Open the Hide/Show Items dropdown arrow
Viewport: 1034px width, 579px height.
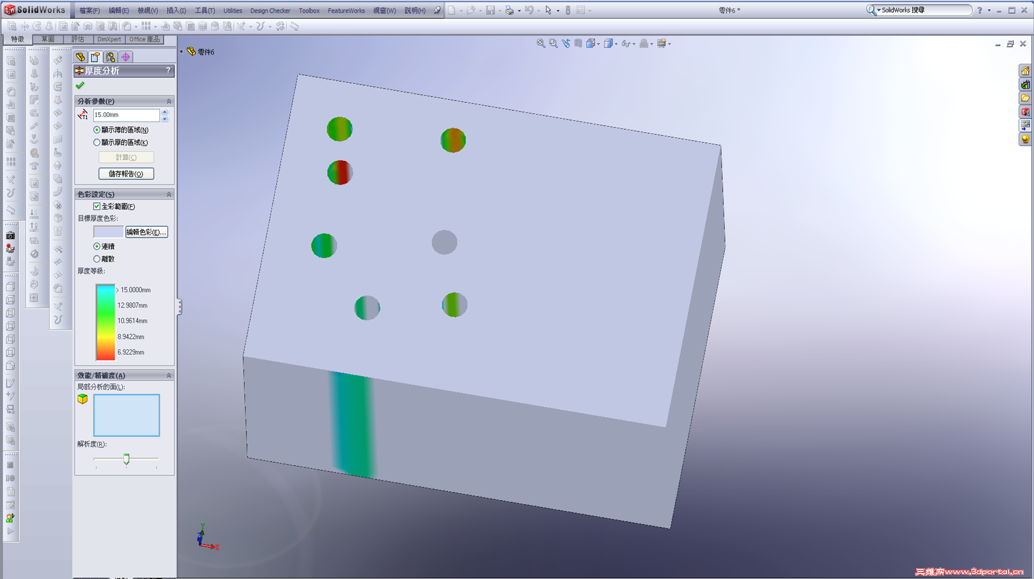(x=634, y=44)
